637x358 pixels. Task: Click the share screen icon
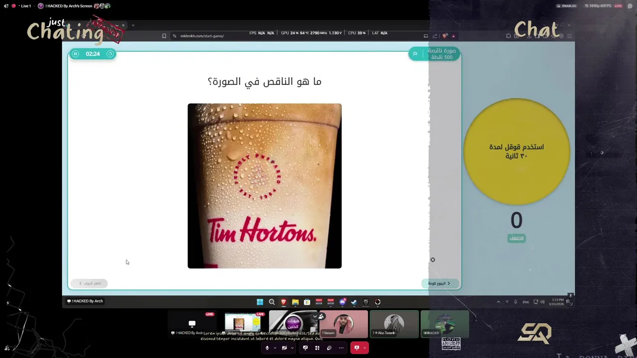tap(305, 348)
